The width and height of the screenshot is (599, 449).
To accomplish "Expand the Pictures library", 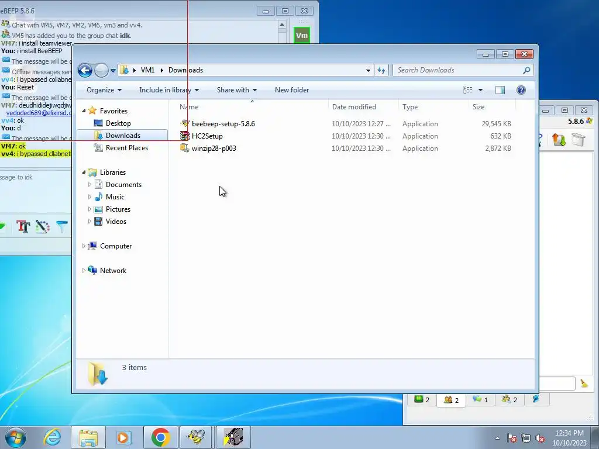I will coord(89,209).
